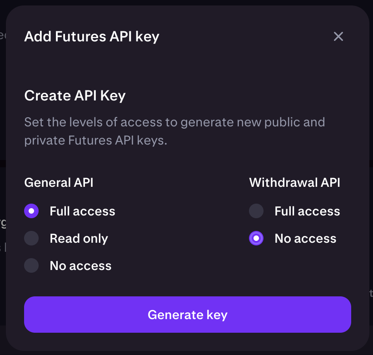This screenshot has height=355, width=373.
Task: Click the "No access" label under General API
Action: click(x=80, y=265)
